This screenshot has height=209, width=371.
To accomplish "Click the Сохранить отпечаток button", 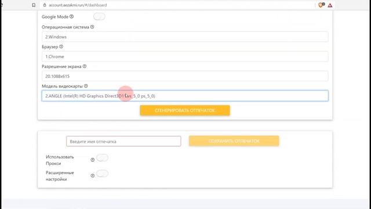I will click(x=234, y=141).
